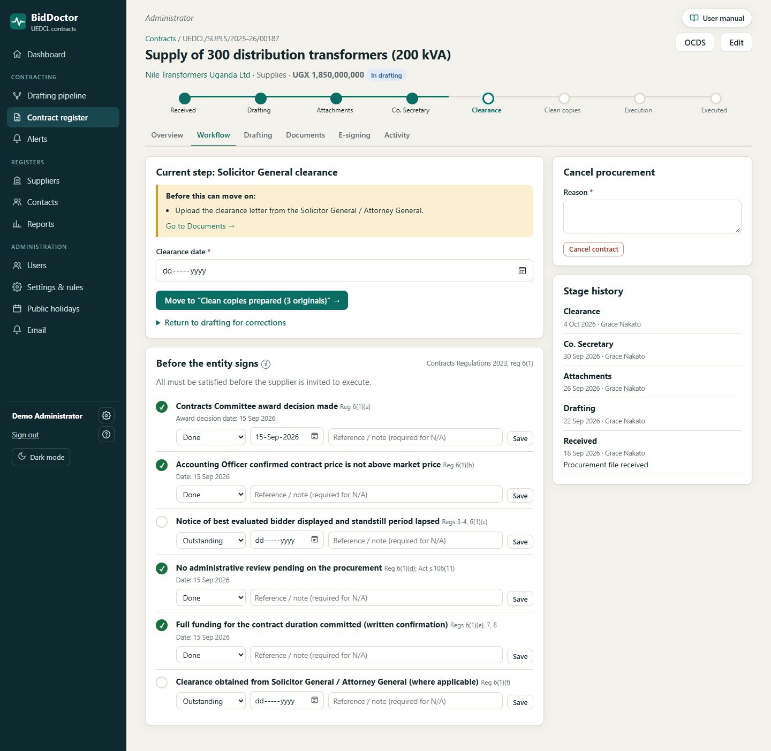Toggle circle for Notice of best evaluated bidder

point(162,522)
